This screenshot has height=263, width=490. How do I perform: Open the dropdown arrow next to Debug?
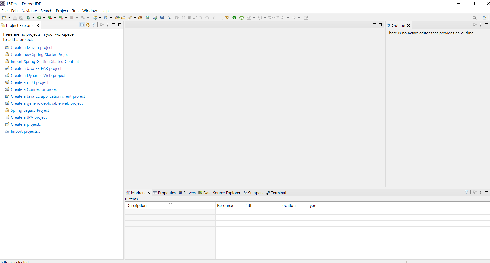[33, 18]
